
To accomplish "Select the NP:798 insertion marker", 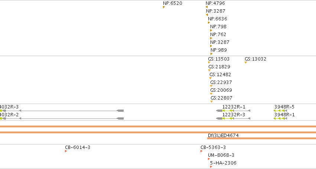I will pyautogui.click(x=211, y=30).
